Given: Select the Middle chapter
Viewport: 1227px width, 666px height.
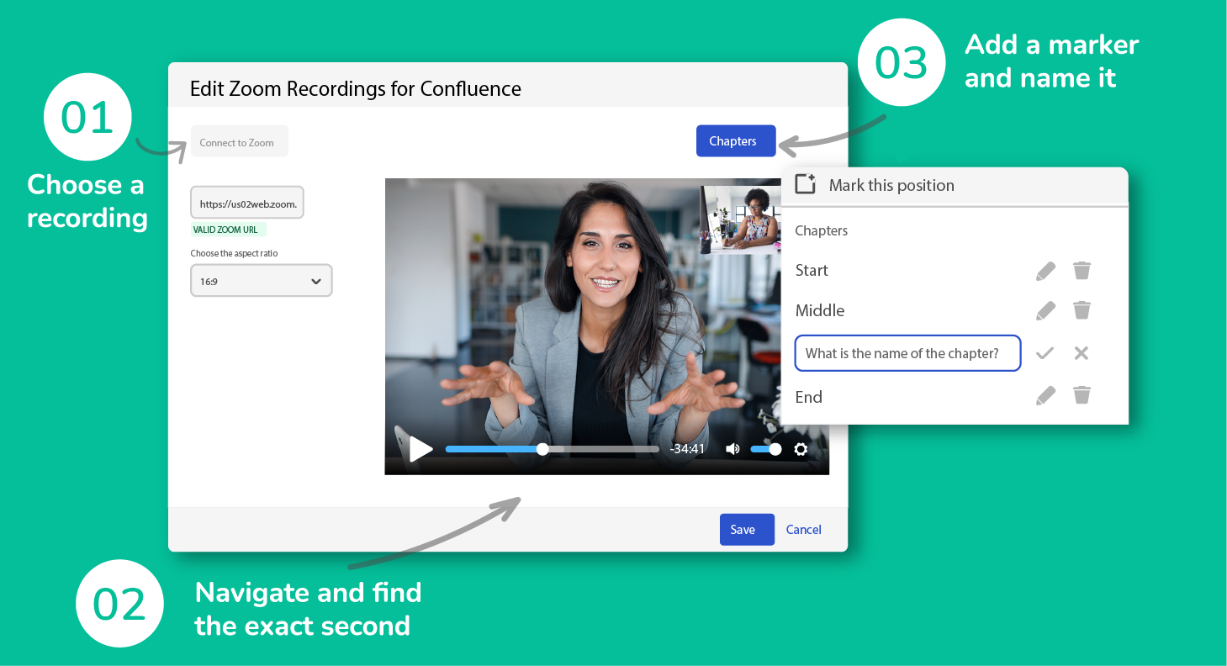Looking at the screenshot, I should coord(820,310).
